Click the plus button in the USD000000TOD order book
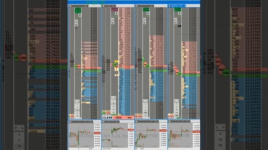 click(x=144, y=19)
